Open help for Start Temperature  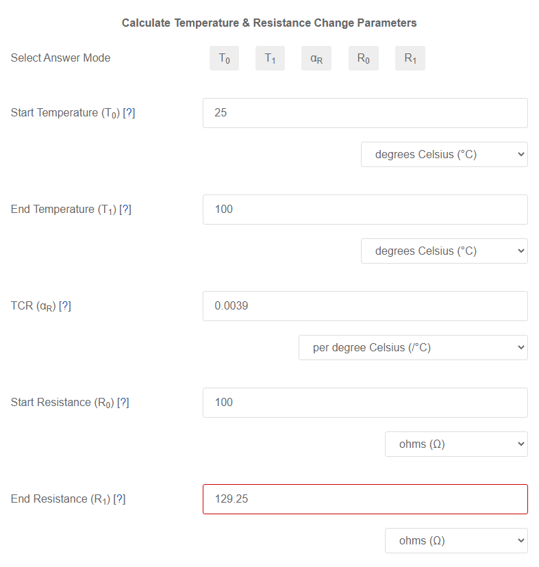coord(129,112)
